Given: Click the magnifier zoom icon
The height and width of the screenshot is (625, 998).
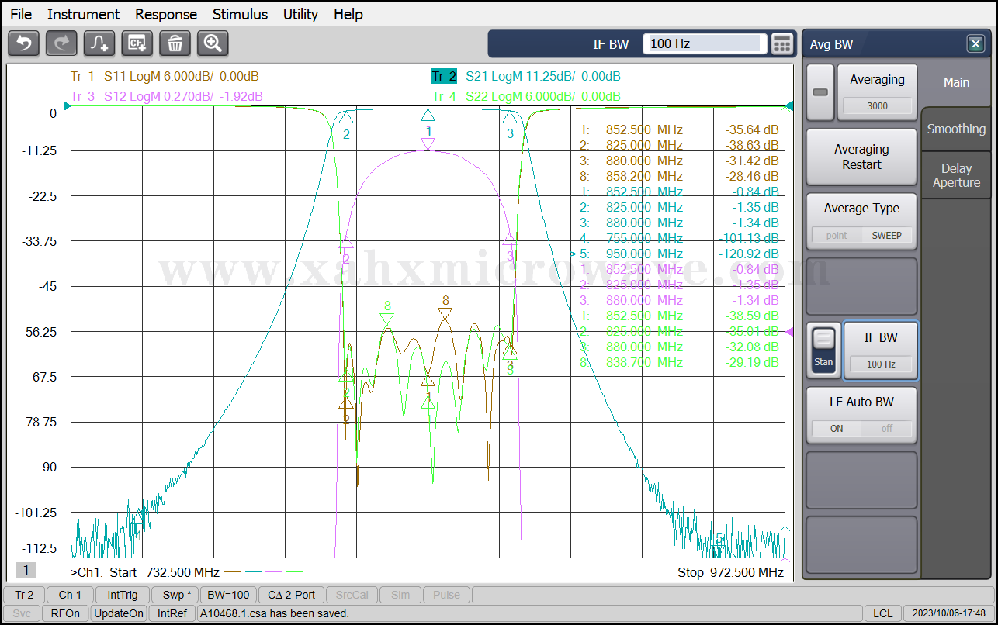Looking at the screenshot, I should click(x=213, y=43).
